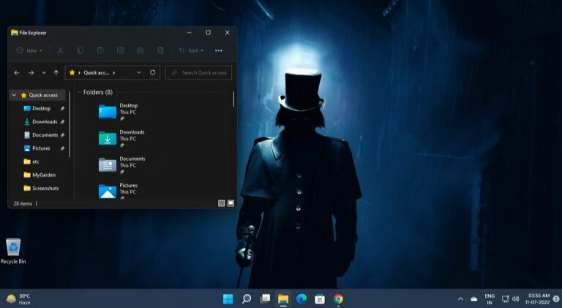Open Task View on the taskbar
The width and height of the screenshot is (562, 308).
265,299
